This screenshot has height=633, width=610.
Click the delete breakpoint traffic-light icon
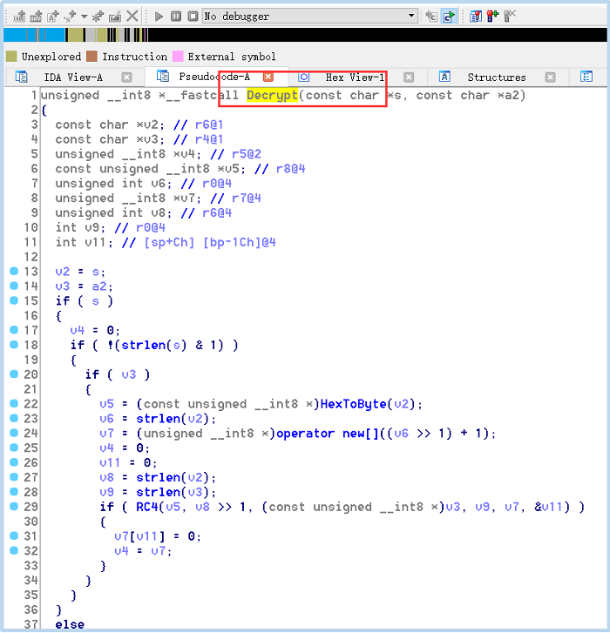click(x=510, y=17)
